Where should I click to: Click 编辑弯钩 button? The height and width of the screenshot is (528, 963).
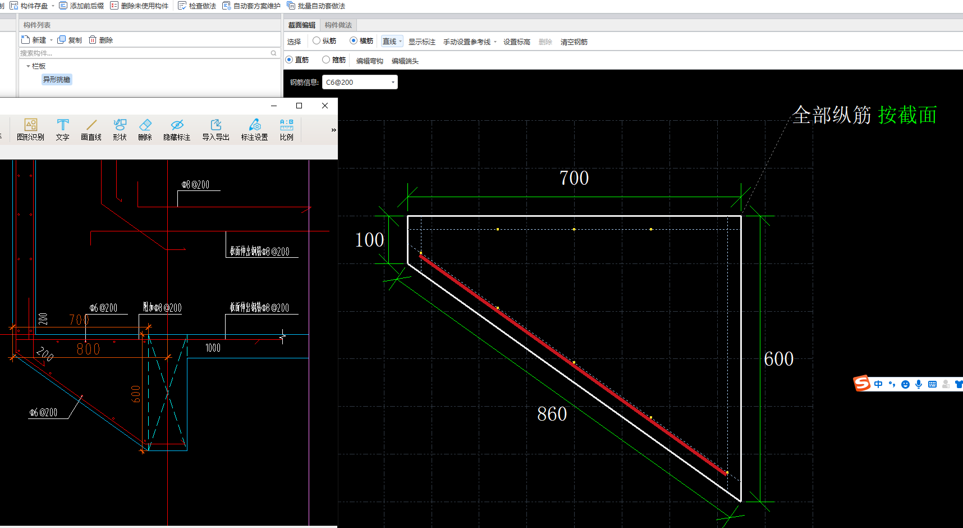pos(370,61)
